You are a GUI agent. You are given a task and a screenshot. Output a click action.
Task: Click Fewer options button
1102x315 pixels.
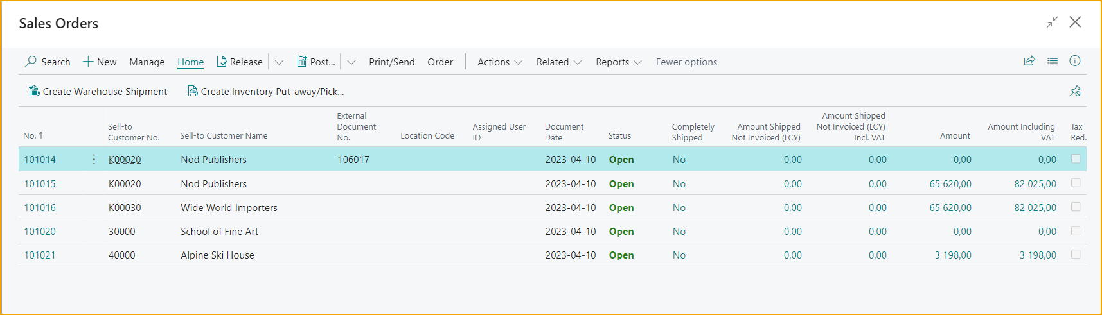686,62
